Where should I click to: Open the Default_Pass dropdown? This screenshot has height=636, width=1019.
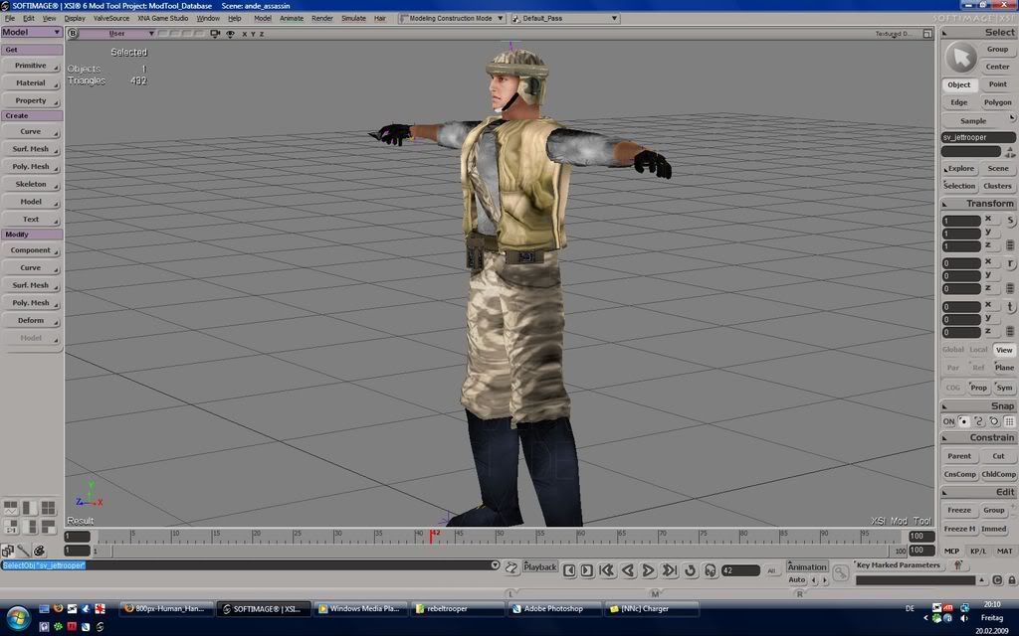[x=564, y=18]
